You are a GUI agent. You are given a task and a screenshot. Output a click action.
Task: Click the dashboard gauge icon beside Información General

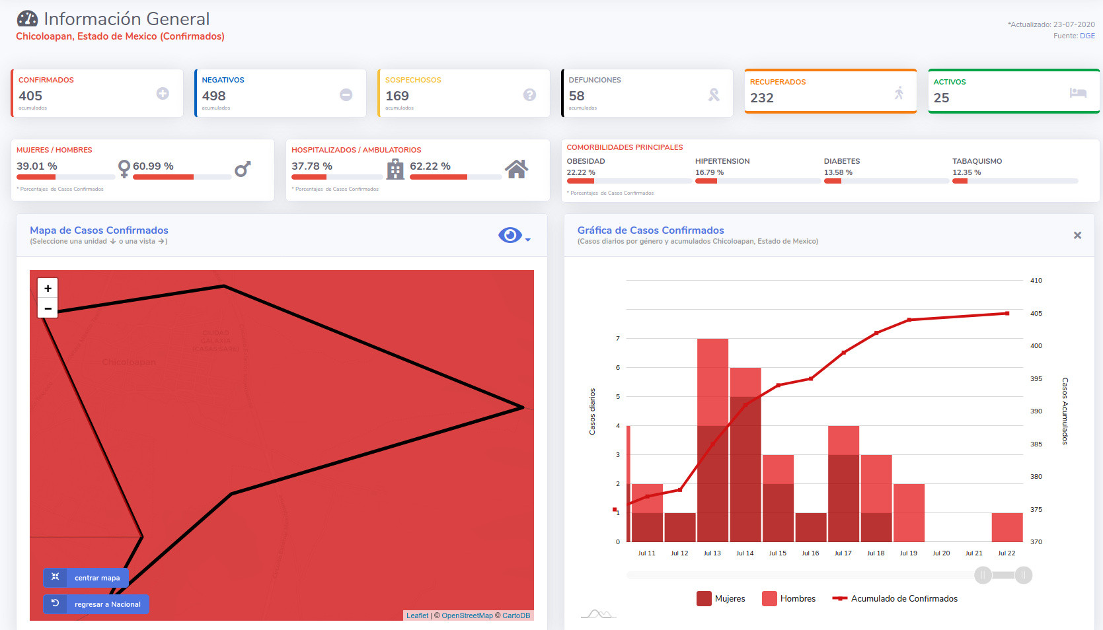[27, 18]
